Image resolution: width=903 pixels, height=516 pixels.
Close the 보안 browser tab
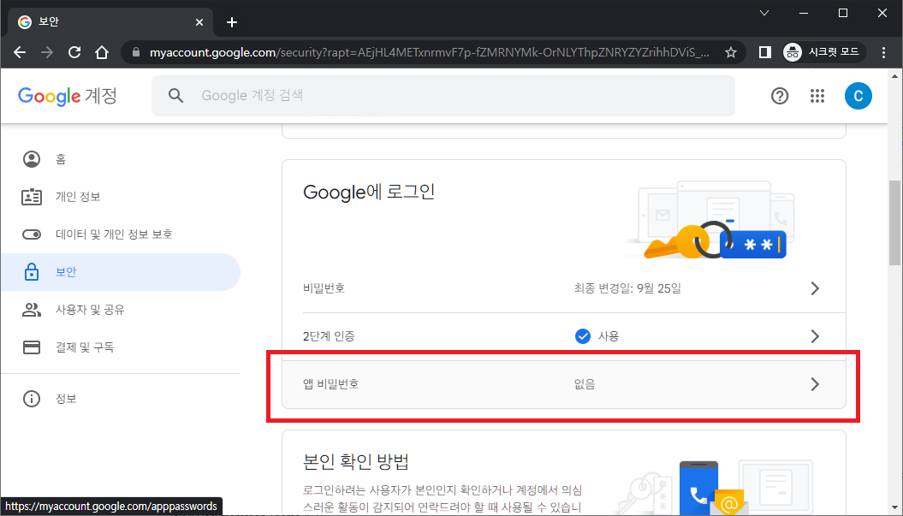[x=199, y=22]
